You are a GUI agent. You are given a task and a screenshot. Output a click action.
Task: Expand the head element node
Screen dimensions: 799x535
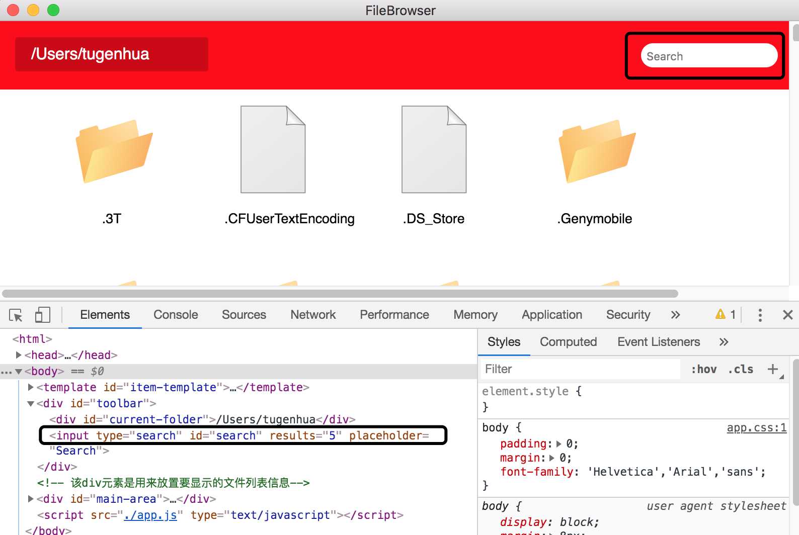pyautogui.click(x=19, y=355)
